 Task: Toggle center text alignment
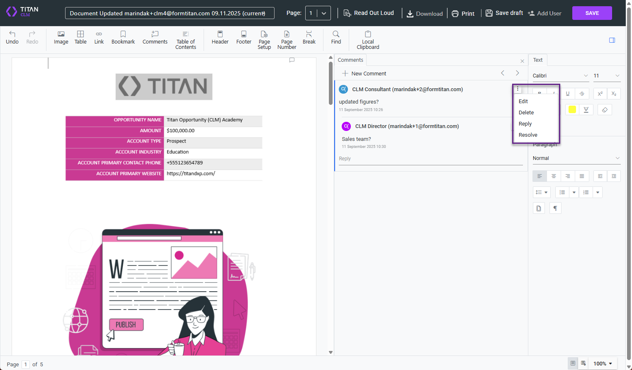click(x=554, y=176)
